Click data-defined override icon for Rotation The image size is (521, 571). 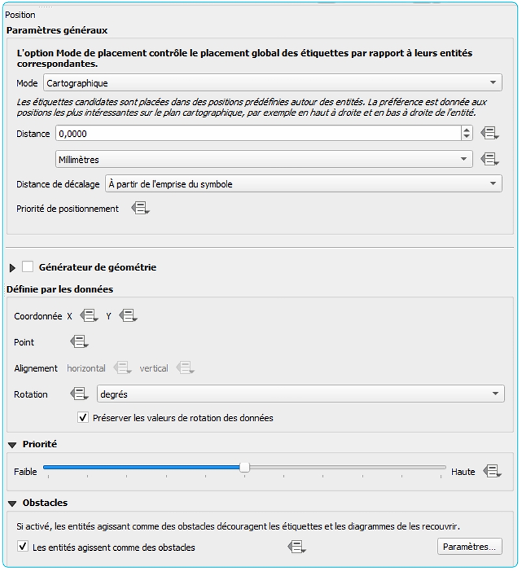(79, 394)
